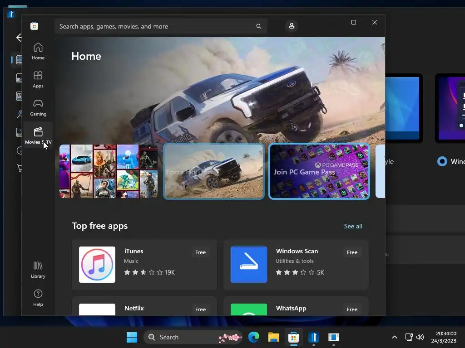Close the Microsoft Store window

(x=375, y=22)
